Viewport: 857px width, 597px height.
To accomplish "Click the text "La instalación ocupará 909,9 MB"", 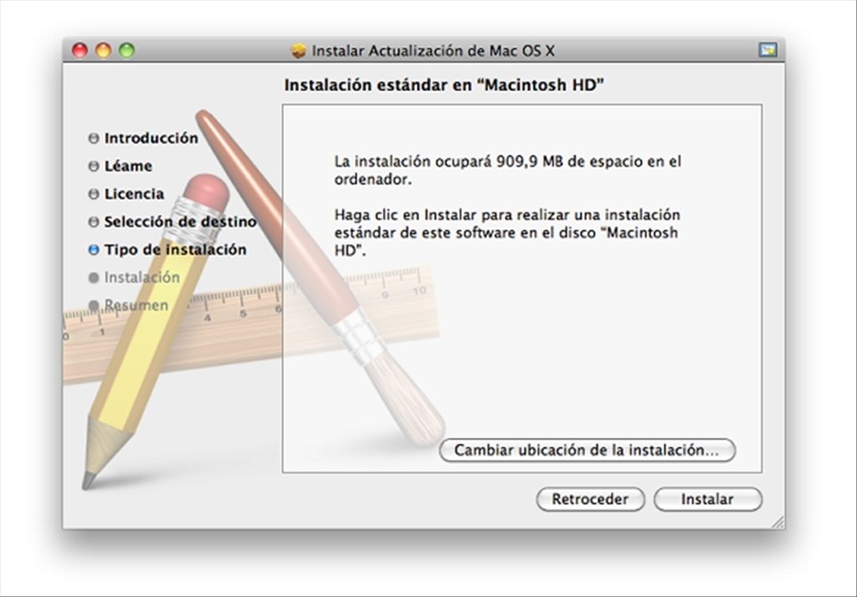I will coord(449,161).
